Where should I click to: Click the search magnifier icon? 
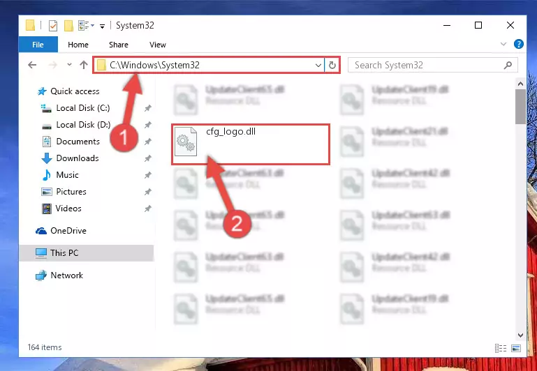[x=508, y=65]
